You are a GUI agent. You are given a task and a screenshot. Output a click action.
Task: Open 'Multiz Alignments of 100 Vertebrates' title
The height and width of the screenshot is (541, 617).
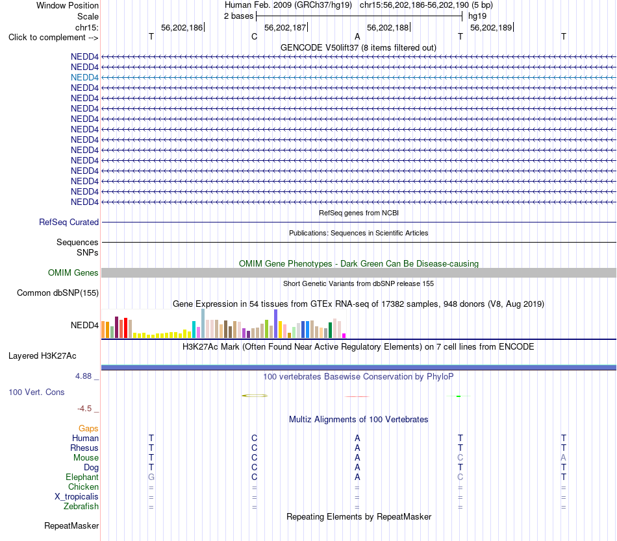pos(359,419)
